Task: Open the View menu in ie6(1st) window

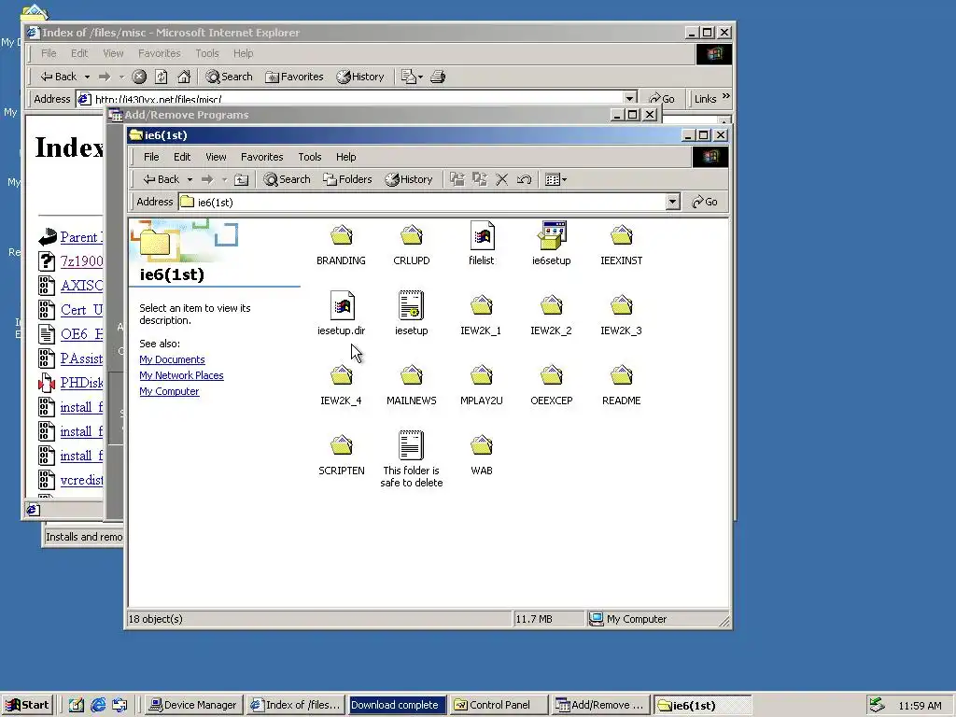Action: tap(216, 157)
